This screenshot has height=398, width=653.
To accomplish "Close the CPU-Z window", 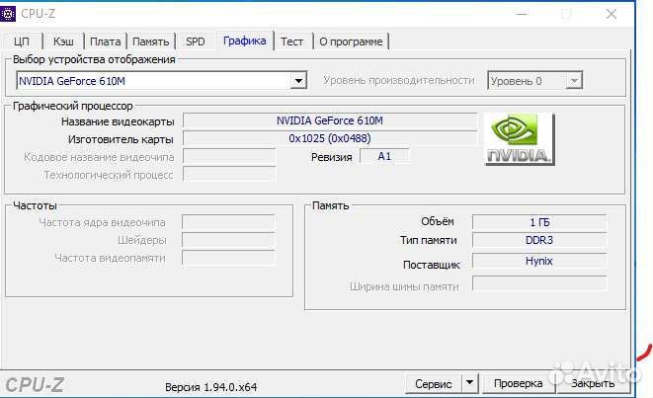I will point(612,14).
